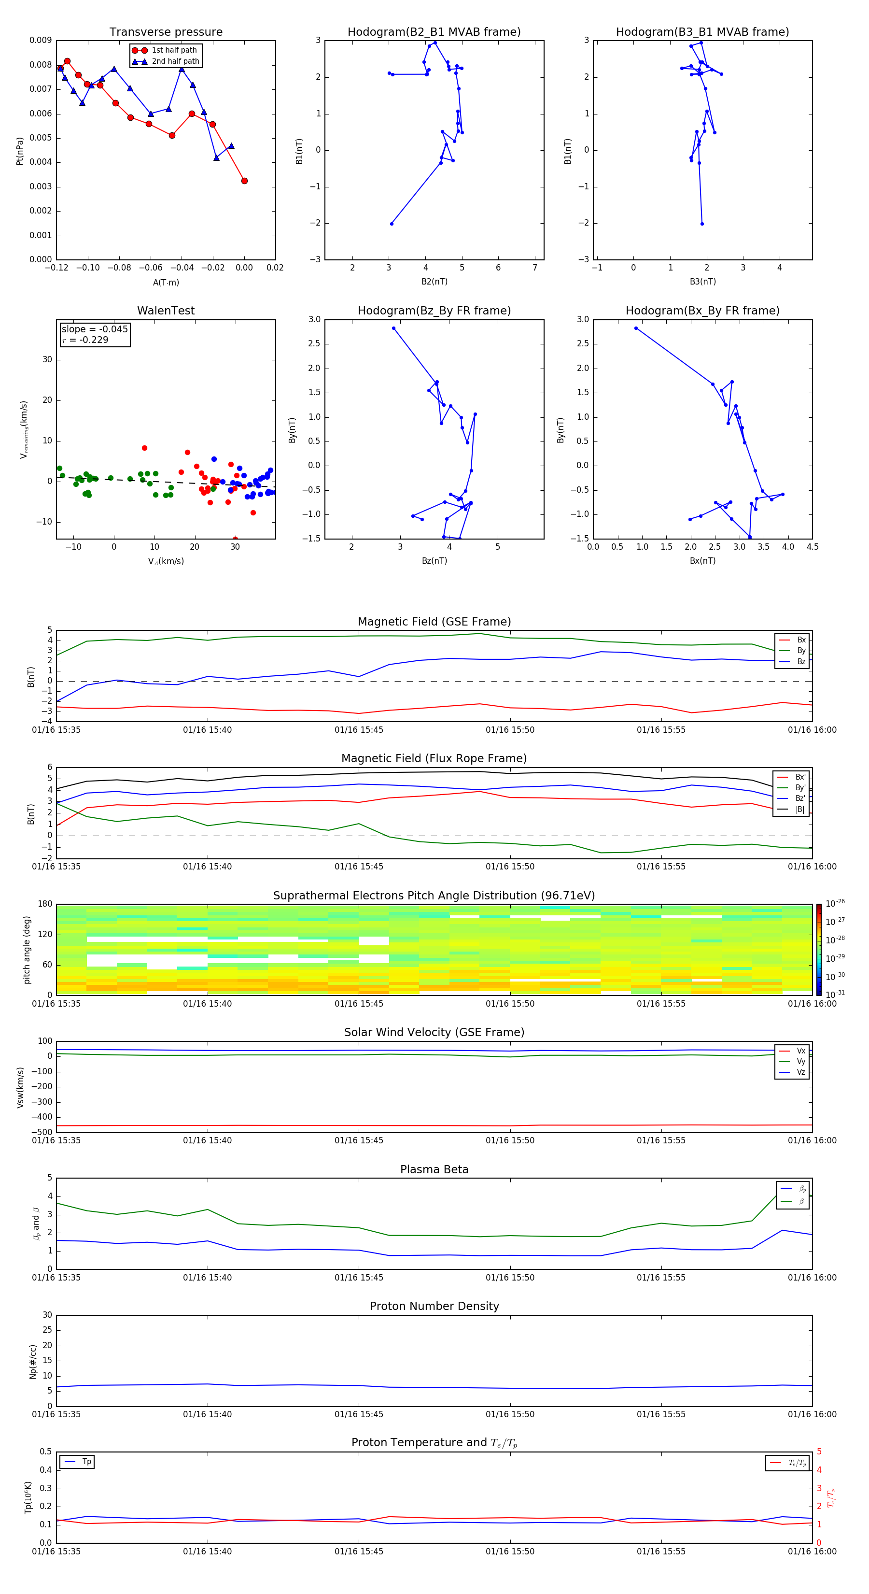The height and width of the screenshot is (1594, 869).
Task: Click the 'Solar Wind Velocity (GSE Frame)' title
Action: tap(434, 1033)
